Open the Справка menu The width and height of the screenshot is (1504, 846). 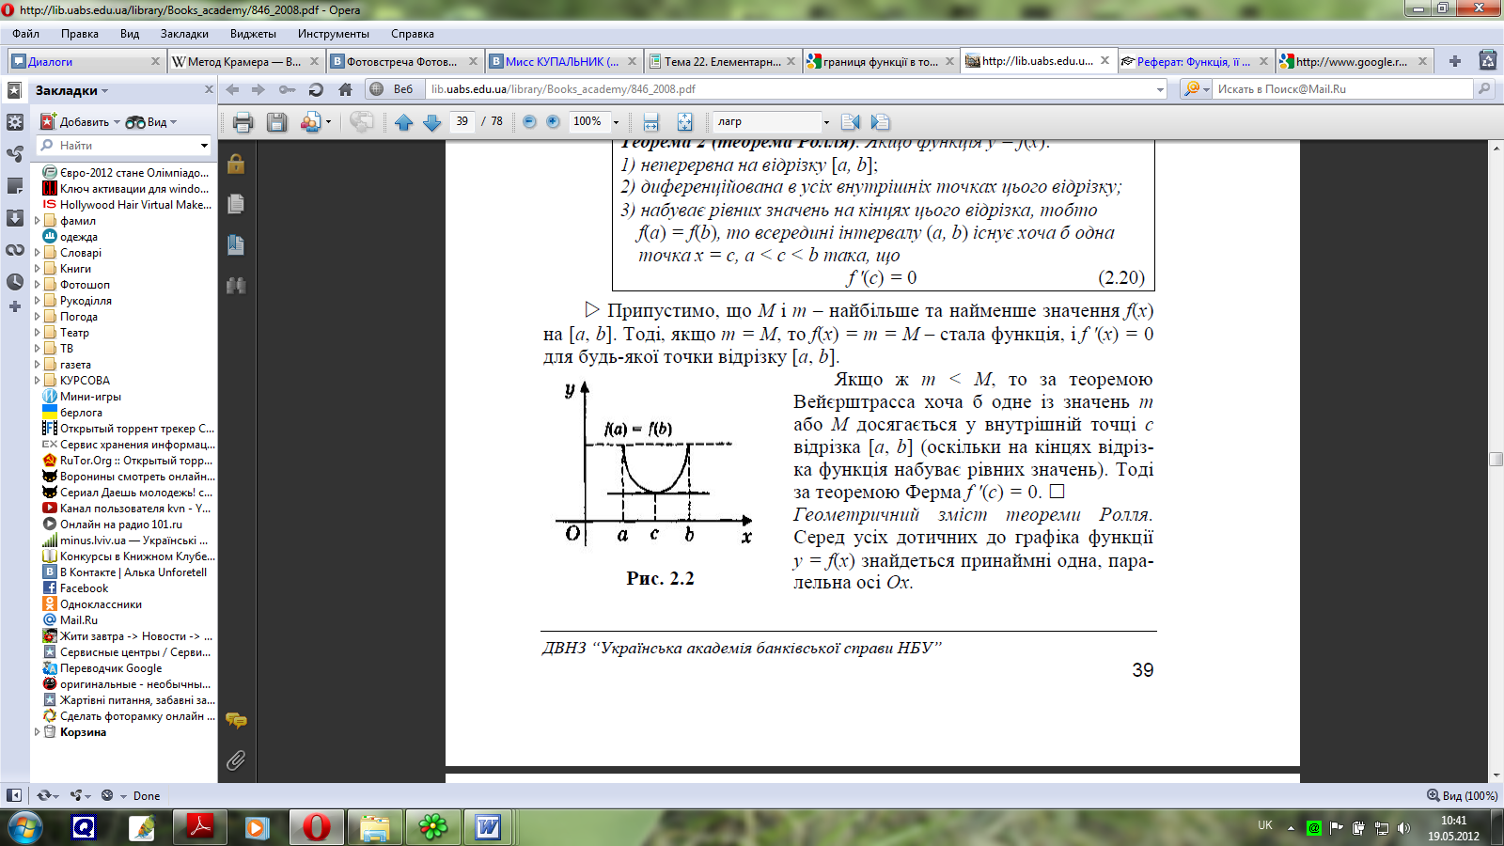[x=413, y=34]
